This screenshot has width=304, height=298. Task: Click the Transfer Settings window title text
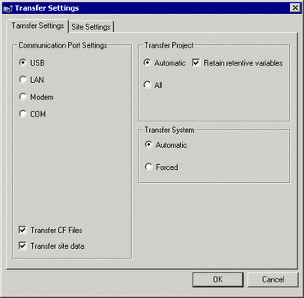click(47, 8)
